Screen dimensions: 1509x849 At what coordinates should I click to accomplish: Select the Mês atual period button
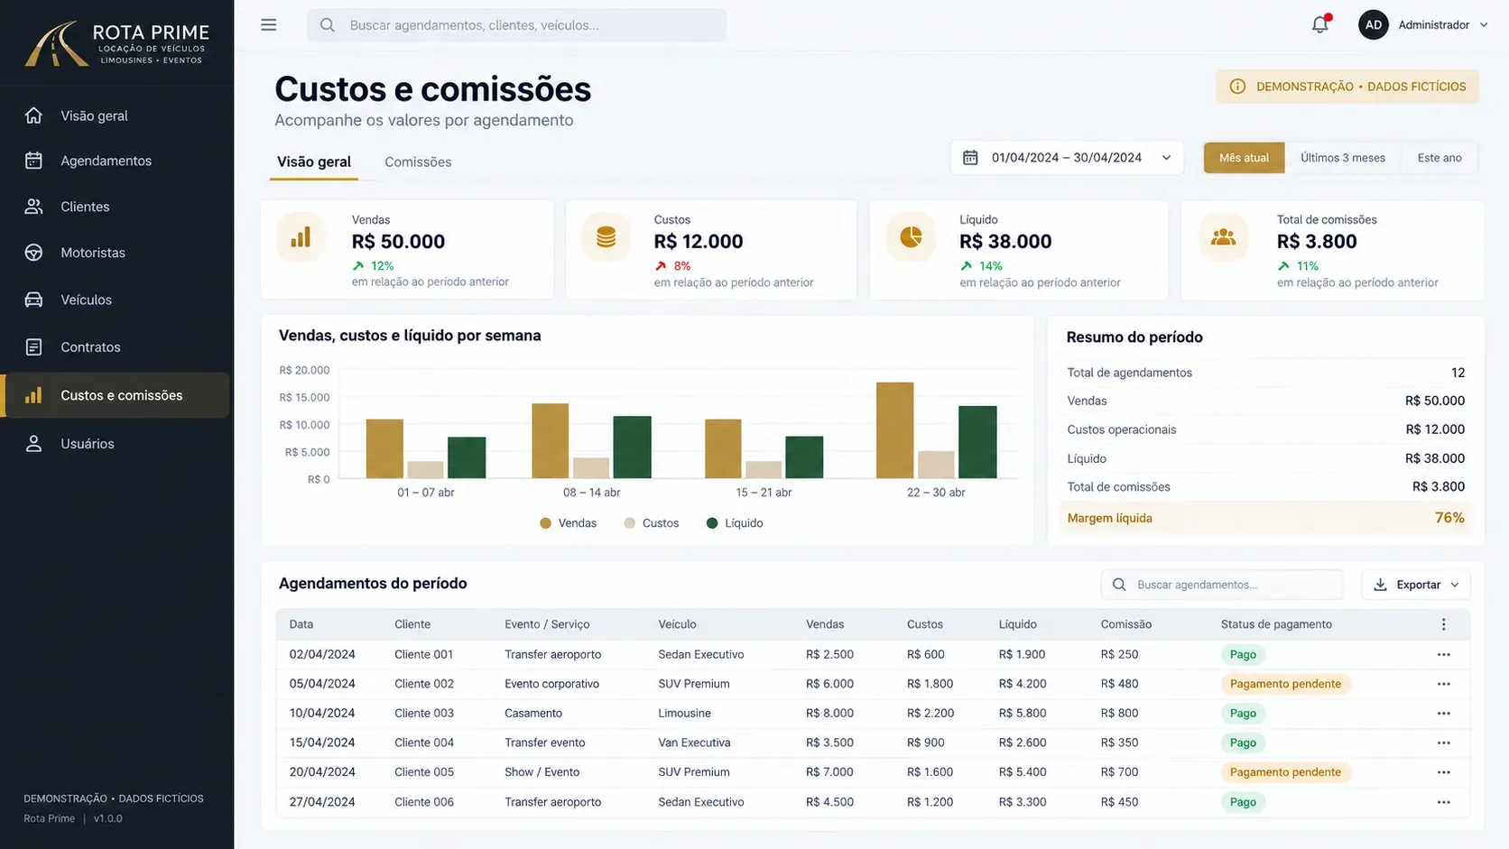(x=1244, y=158)
